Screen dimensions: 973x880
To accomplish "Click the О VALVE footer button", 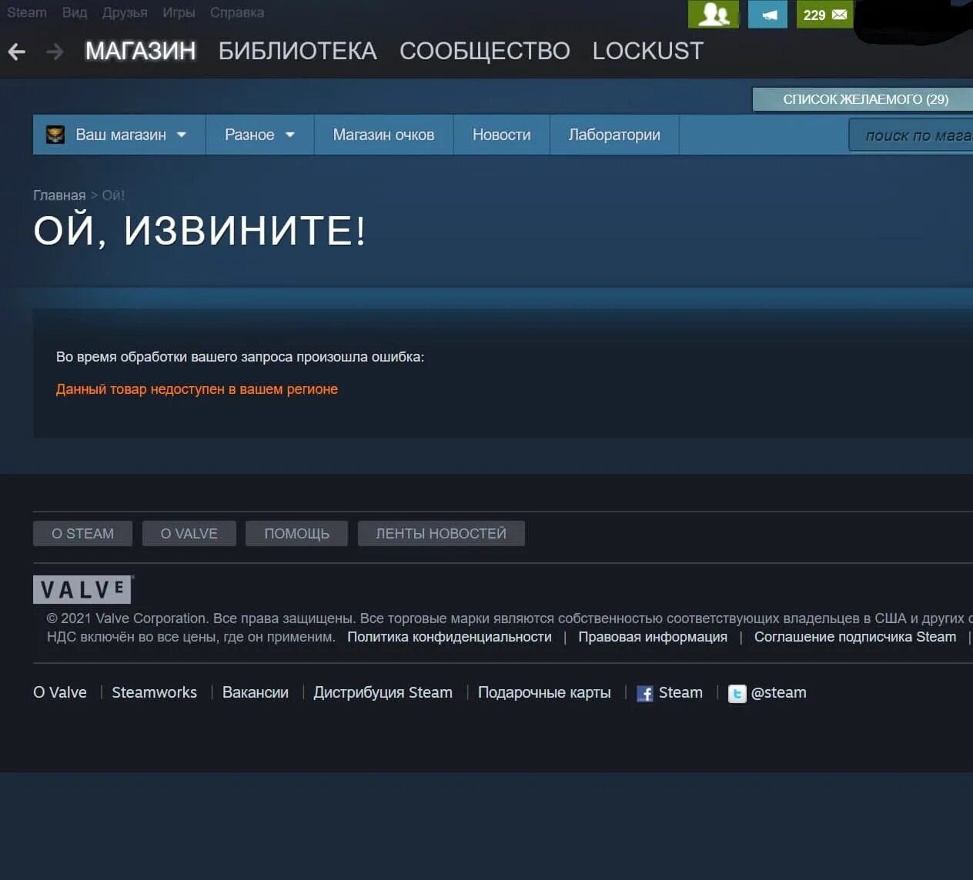I will pos(189,533).
